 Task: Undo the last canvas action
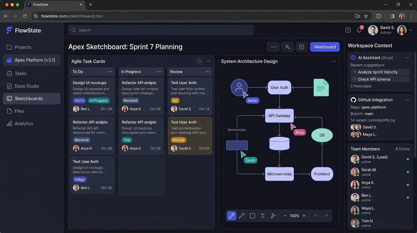click(x=316, y=216)
